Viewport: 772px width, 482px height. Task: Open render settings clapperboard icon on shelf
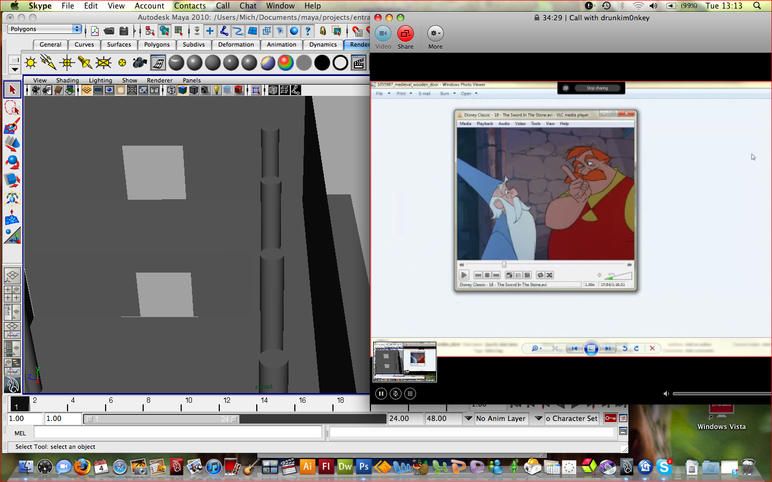click(359, 63)
